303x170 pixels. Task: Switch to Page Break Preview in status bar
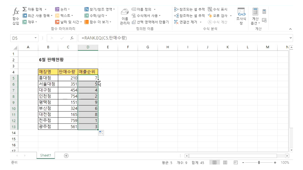[x=235, y=163]
